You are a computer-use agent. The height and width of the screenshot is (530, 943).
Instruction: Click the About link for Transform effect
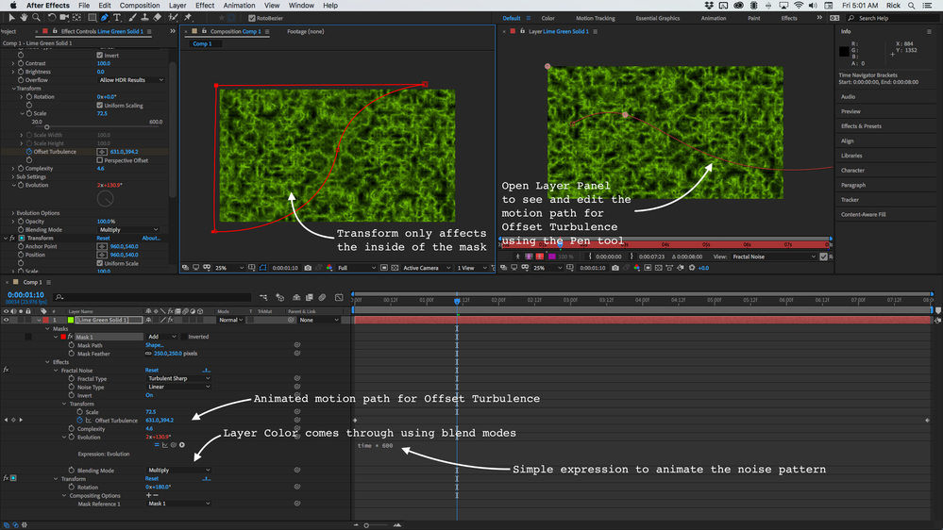pos(150,239)
